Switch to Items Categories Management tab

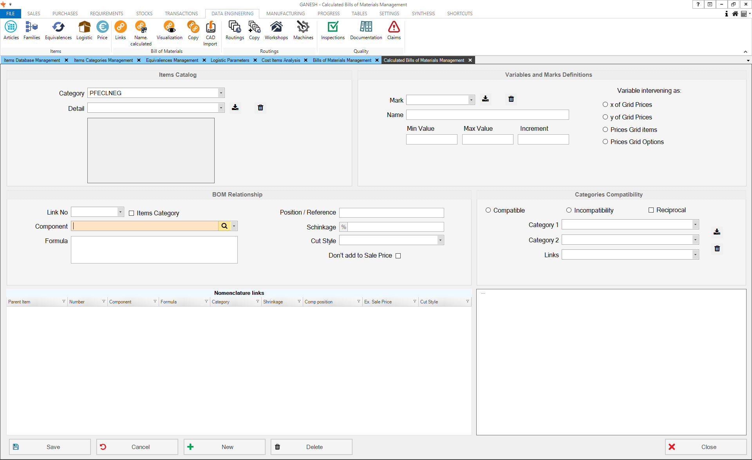[103, 60]
